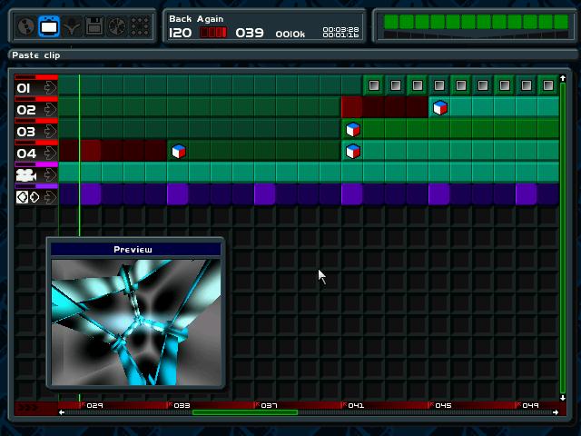Select the camera track header
The height and width of the screenshot is (436, 581).
click(26, 174)
